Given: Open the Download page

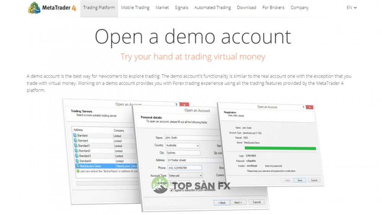Looking at the screenshot, I should (246, 8).
